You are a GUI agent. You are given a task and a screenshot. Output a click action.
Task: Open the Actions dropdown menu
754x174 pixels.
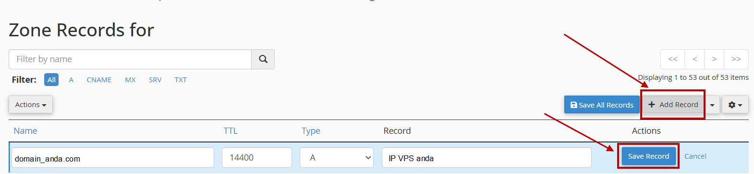tap(31, 105)
